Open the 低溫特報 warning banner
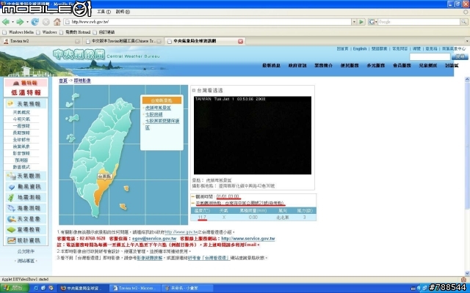The image size is (470, 293). click(x=26, y=93)
